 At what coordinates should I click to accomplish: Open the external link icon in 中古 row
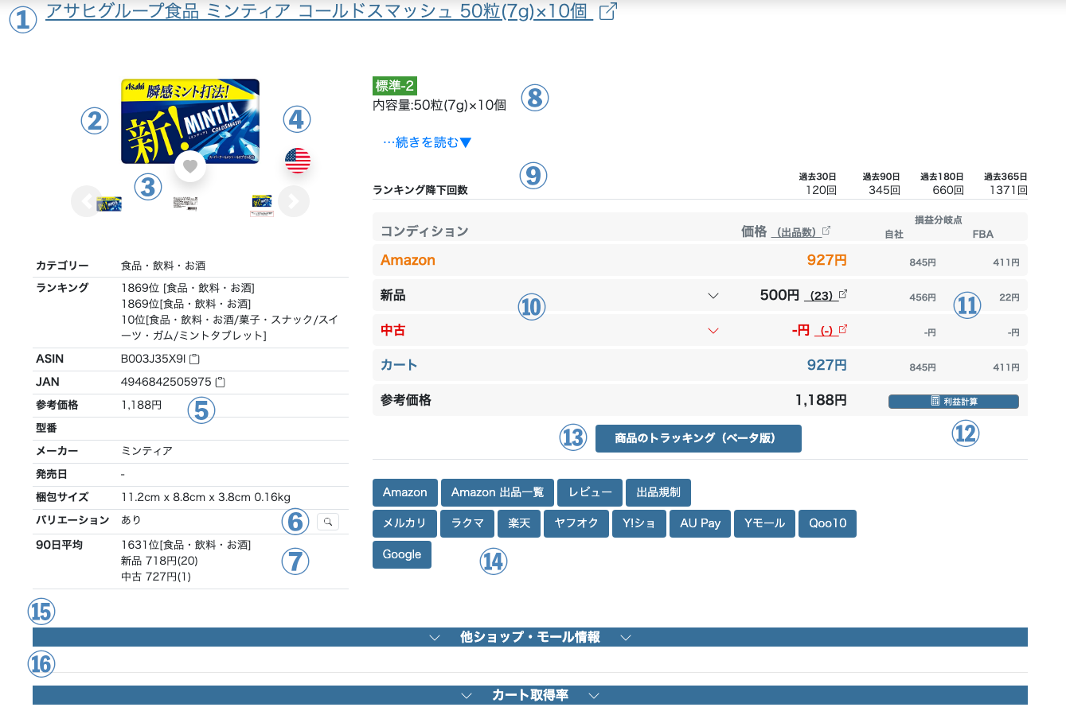click(x=843, y=329)
